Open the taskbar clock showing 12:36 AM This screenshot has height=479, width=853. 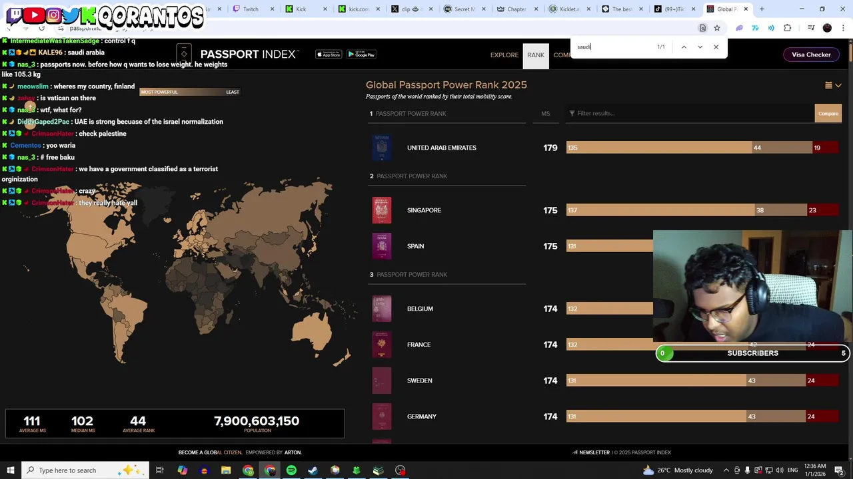click(816, 470)
